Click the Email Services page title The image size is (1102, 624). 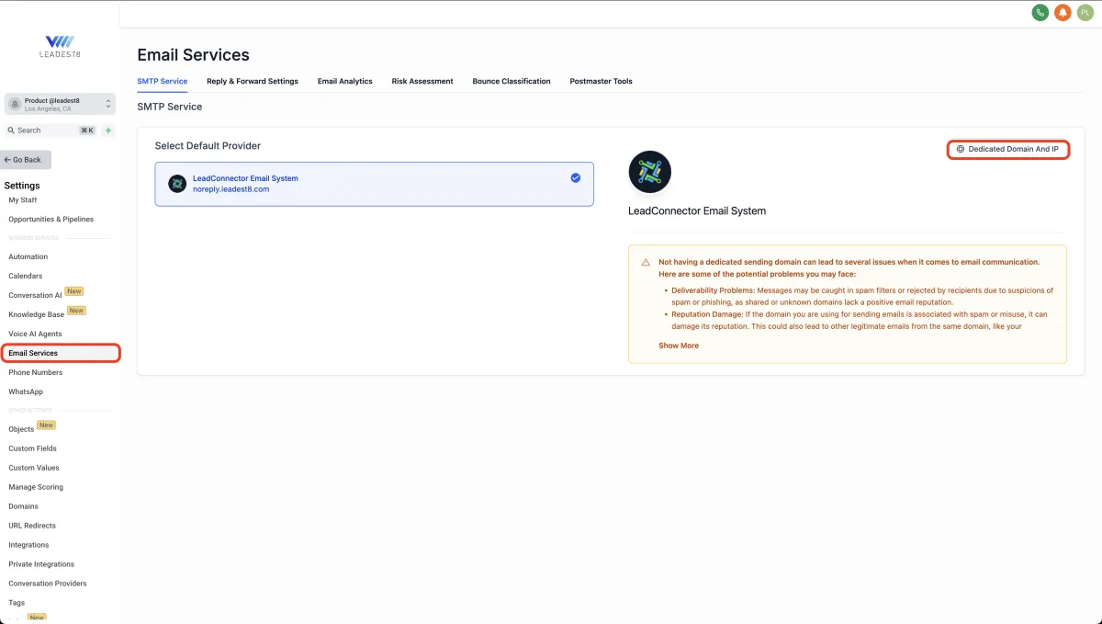(x=193, y=55)
